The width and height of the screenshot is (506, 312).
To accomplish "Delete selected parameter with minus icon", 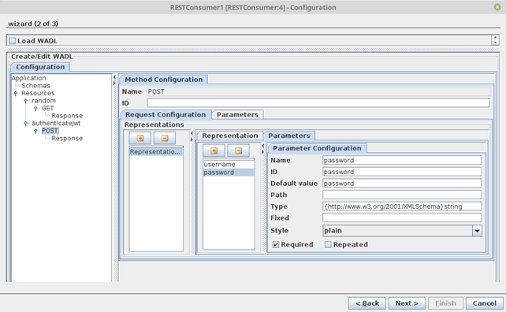I will coord(238,150).
